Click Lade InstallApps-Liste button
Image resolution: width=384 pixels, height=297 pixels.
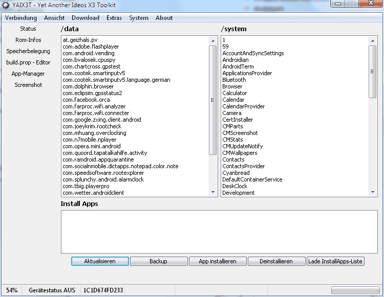coord(335,261)
